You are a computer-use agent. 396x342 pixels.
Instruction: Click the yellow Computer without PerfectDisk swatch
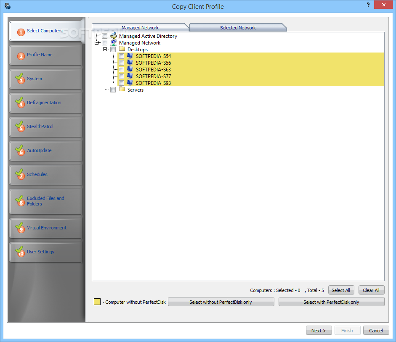(x=97, y=302)
